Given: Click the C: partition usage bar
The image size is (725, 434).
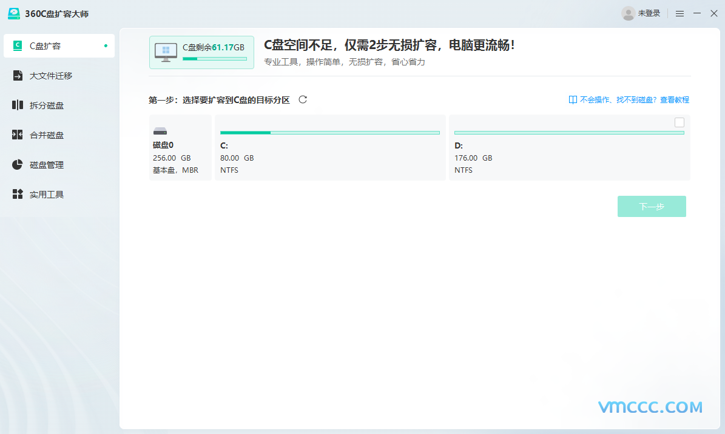Looking at the screenshot, I should [x=329, y=132].
